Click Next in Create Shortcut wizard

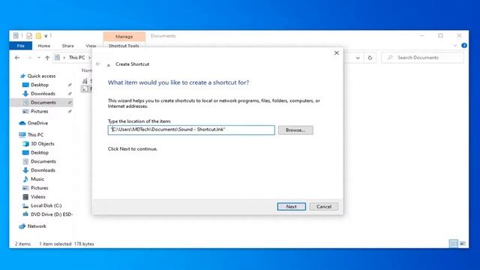click(x=292, y=207)
